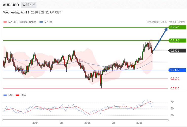Click the pink MA 20 legend swatch
187x127 pixels.
(5, 22)
